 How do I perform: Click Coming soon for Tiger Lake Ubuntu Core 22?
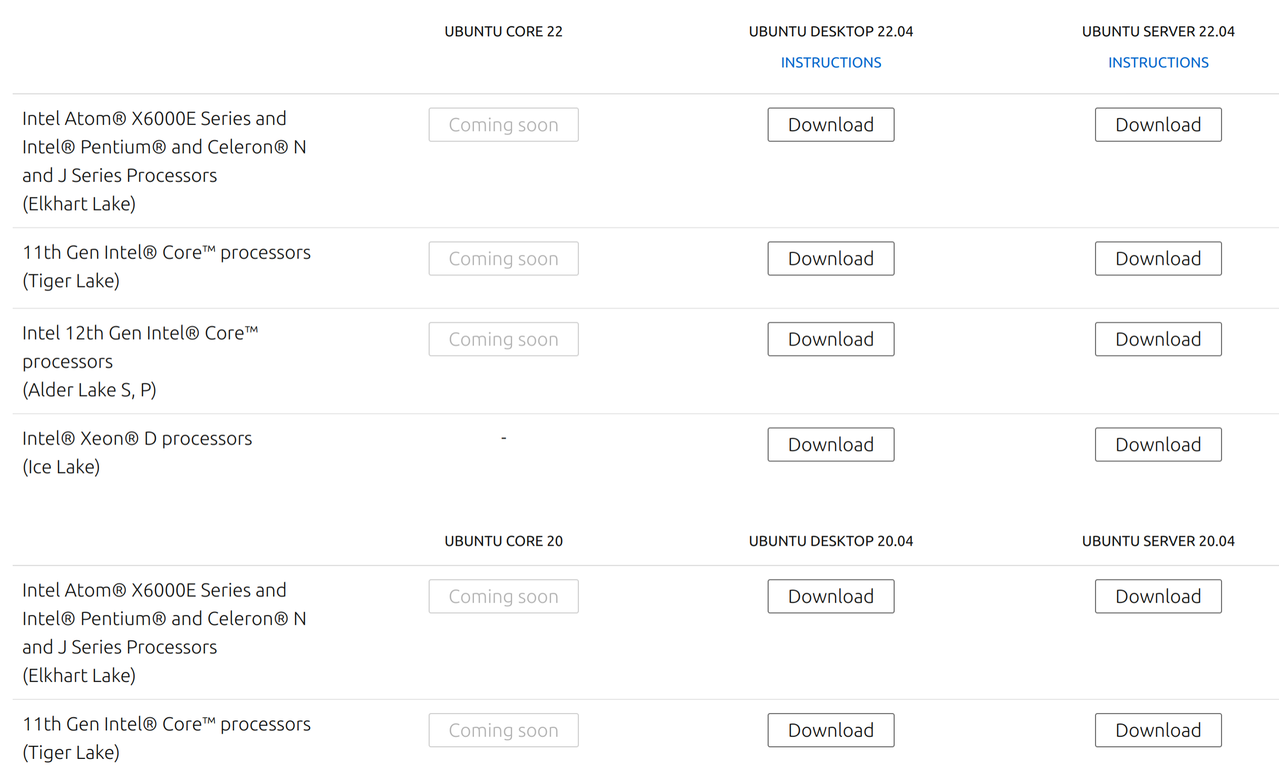502,257
